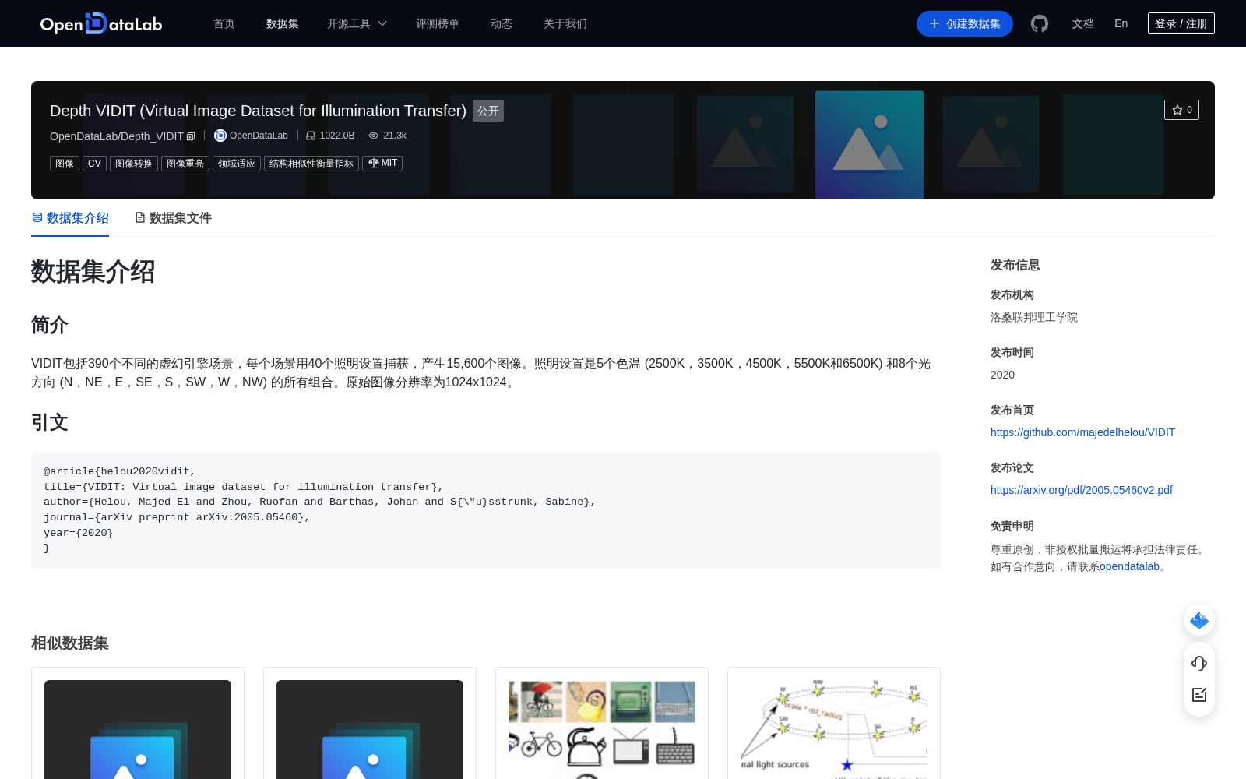Click the citation BibTeX code block

[x=486, y=510]
